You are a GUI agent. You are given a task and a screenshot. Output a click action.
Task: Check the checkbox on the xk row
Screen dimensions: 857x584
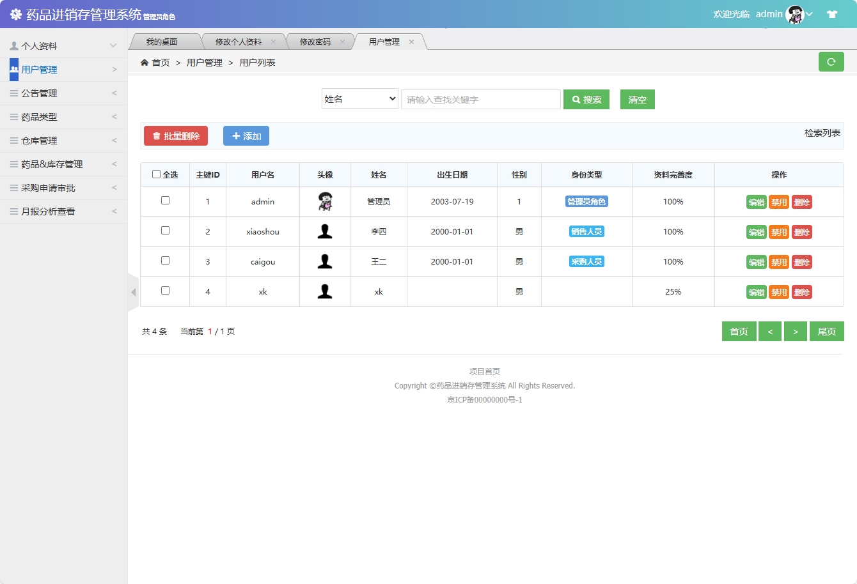(164, 291)
